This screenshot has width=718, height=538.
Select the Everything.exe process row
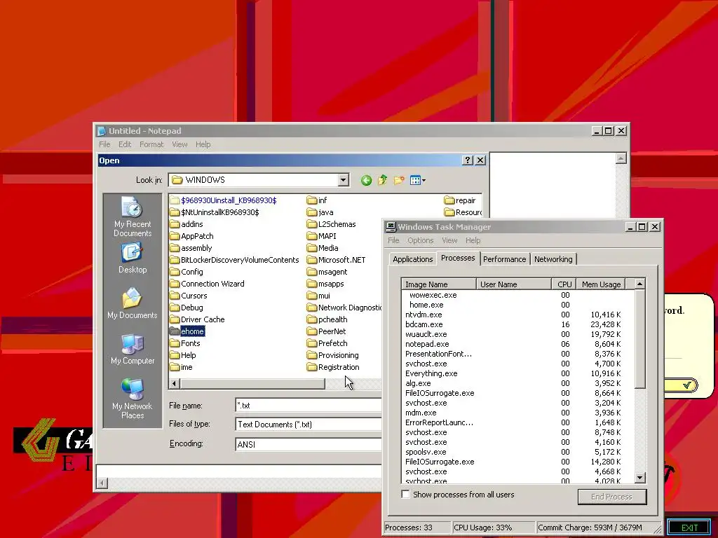[x=517, y=373]
